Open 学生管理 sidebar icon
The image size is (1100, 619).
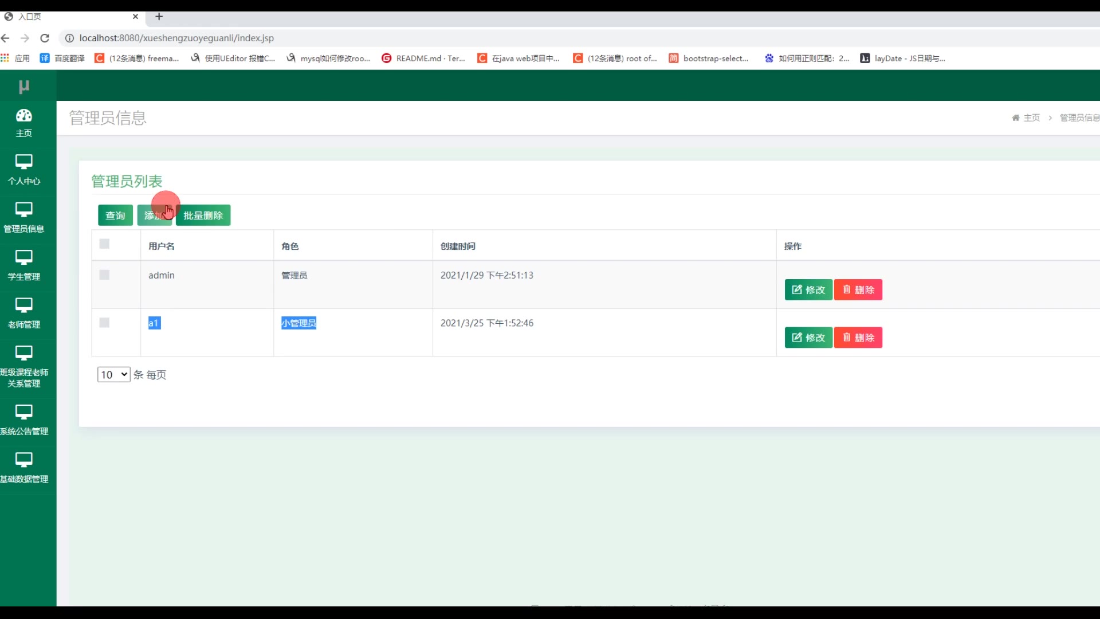(23, 257)
